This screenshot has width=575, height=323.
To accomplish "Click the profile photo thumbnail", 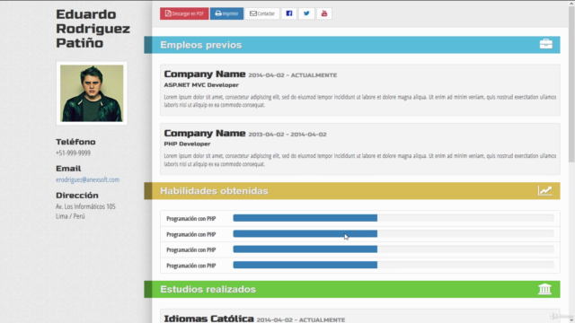I will click(92, 93).
